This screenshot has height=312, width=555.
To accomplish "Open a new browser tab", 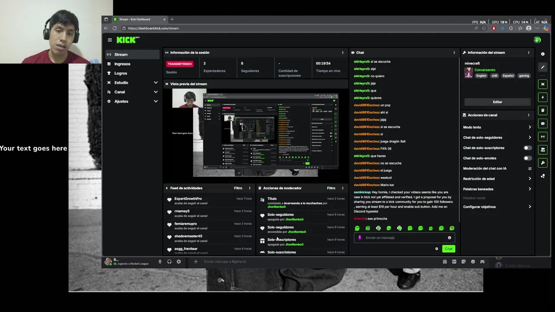I will click(x=172, y=19).
